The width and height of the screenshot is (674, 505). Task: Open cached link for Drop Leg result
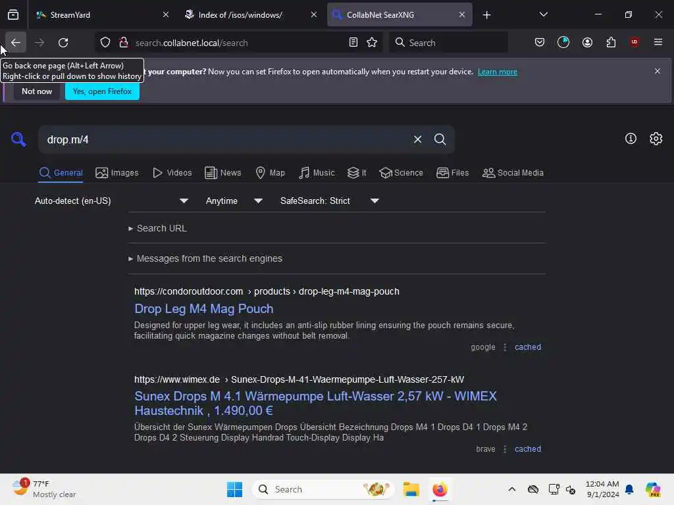[528, 347]
